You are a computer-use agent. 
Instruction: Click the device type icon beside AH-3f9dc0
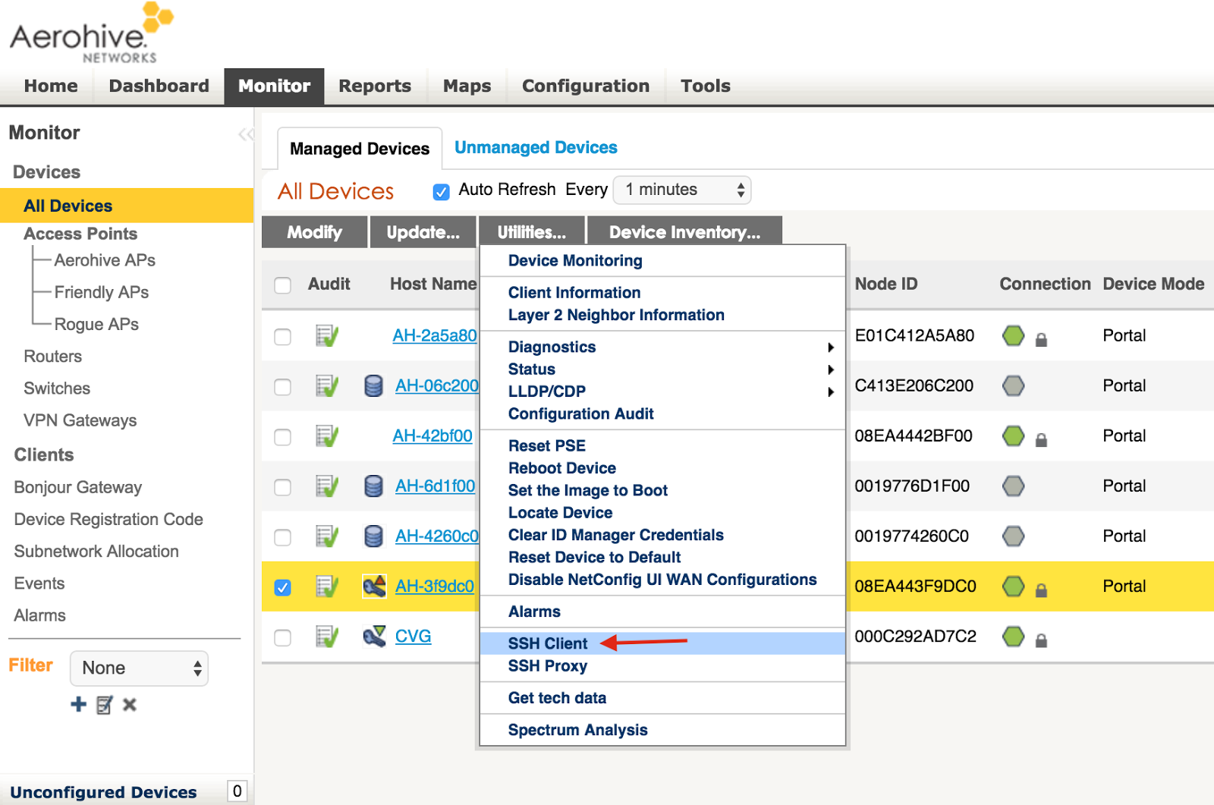tap(374, 586)
